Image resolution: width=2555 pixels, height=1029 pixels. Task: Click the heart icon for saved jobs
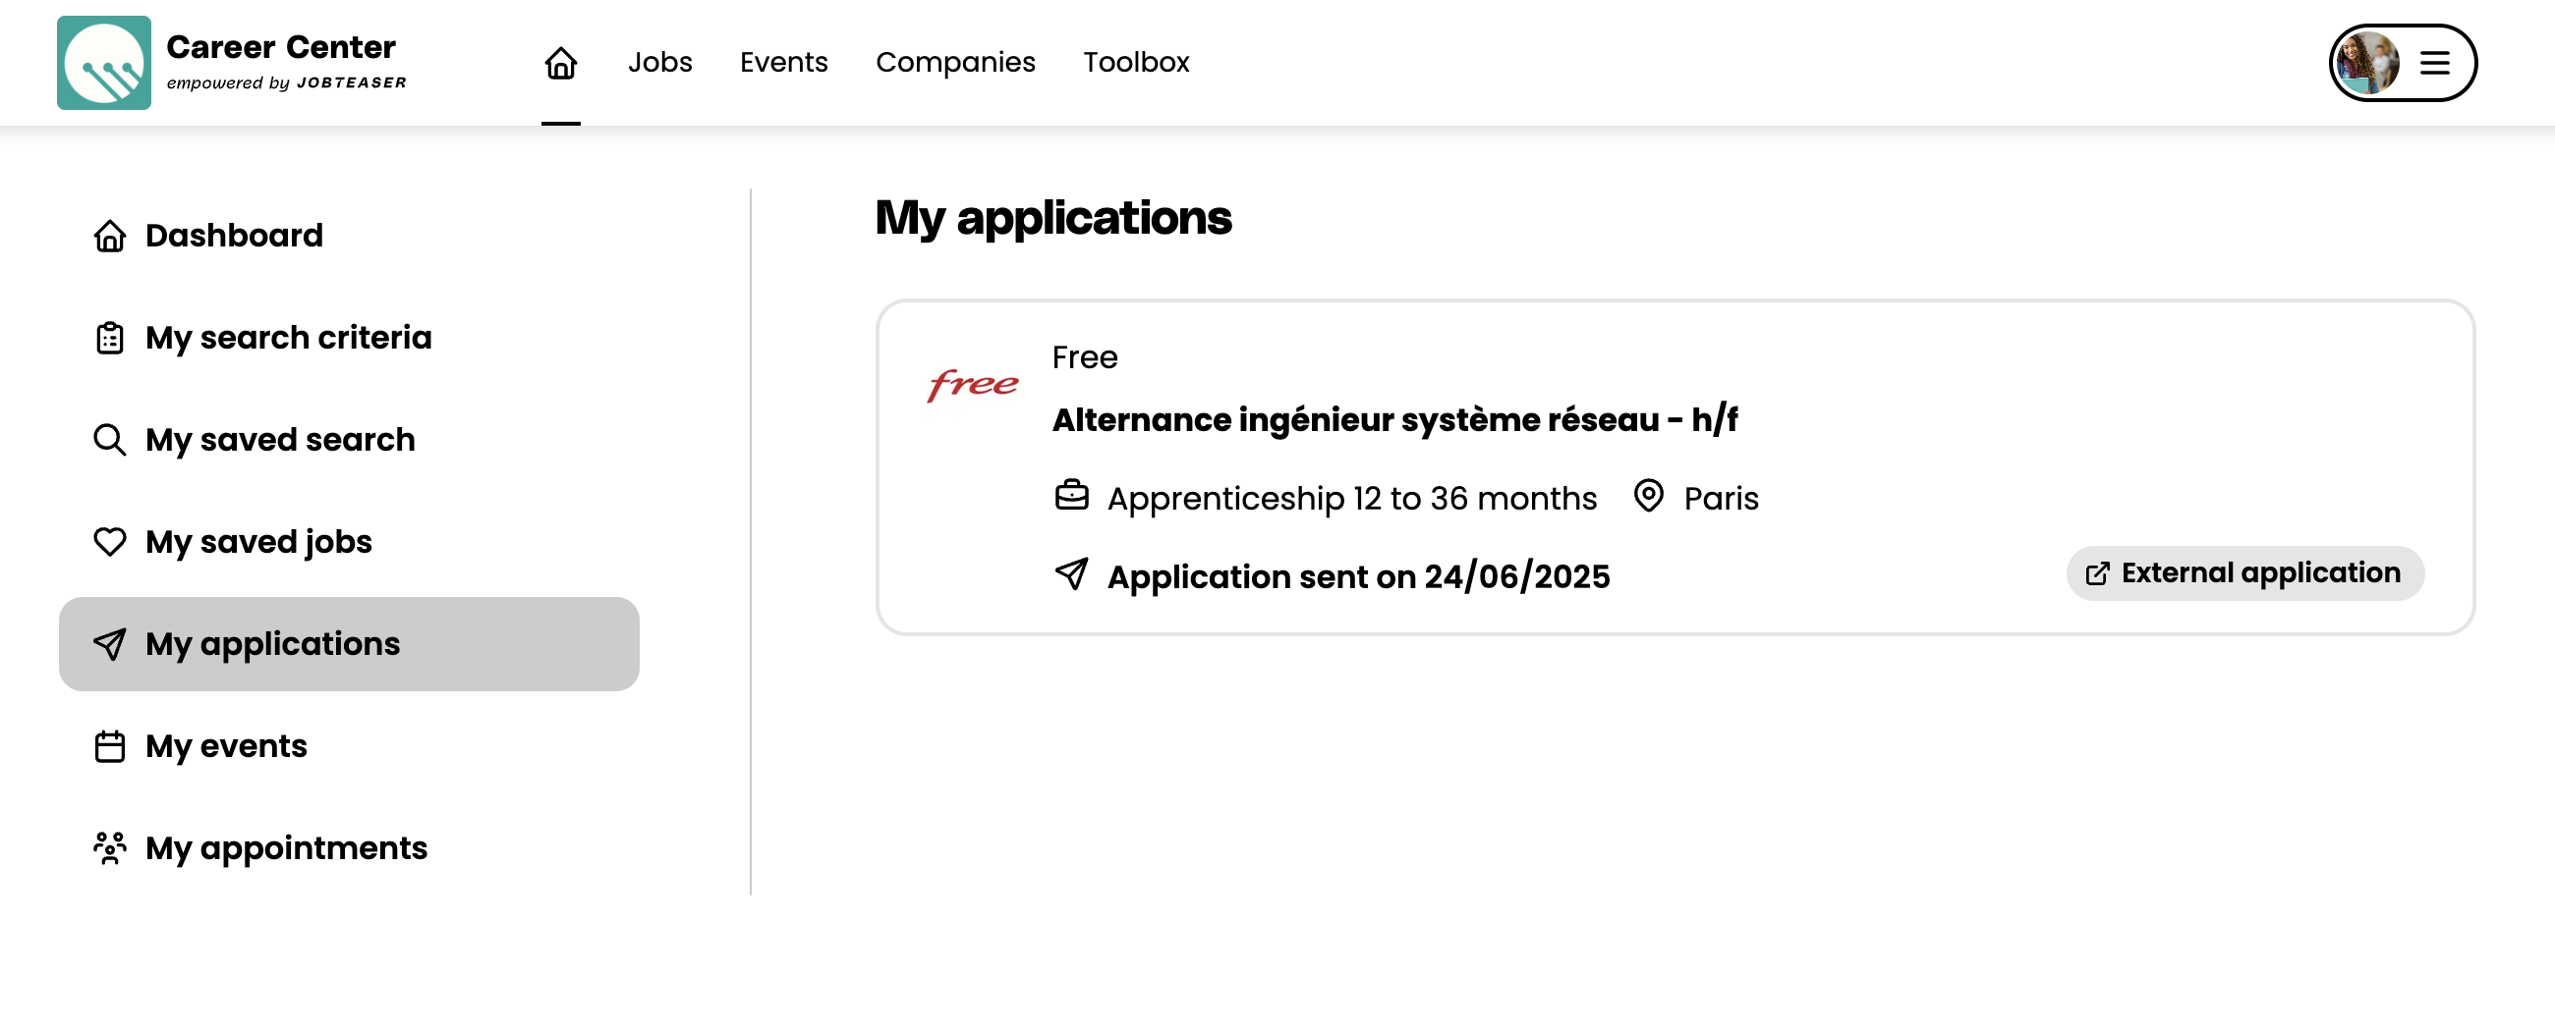coord(109,542)
